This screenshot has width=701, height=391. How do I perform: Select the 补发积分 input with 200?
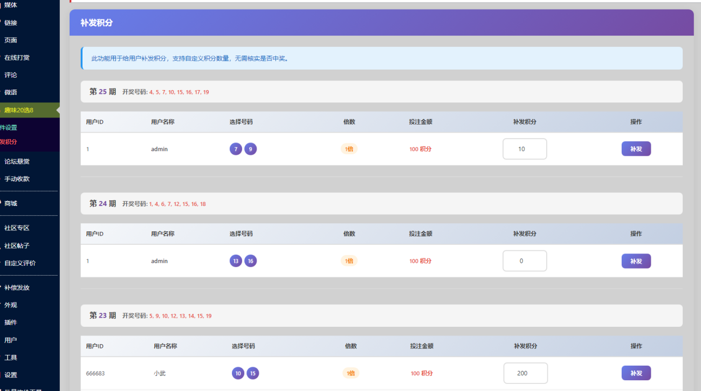[x=525, y=373]
